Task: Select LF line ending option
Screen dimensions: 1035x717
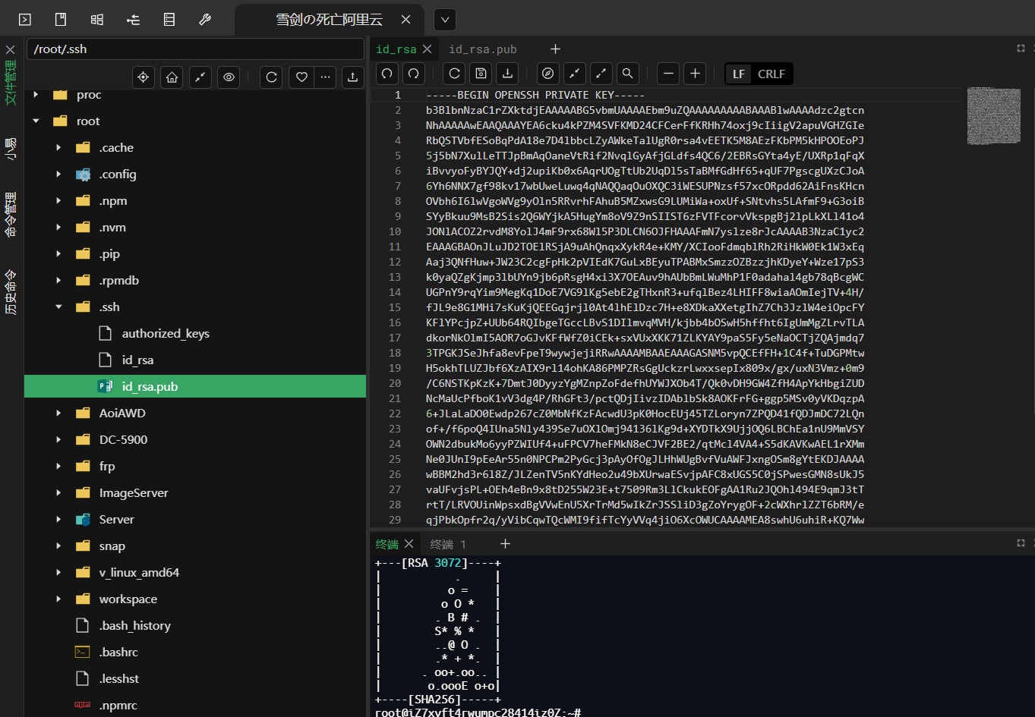Action: (739, 74)
